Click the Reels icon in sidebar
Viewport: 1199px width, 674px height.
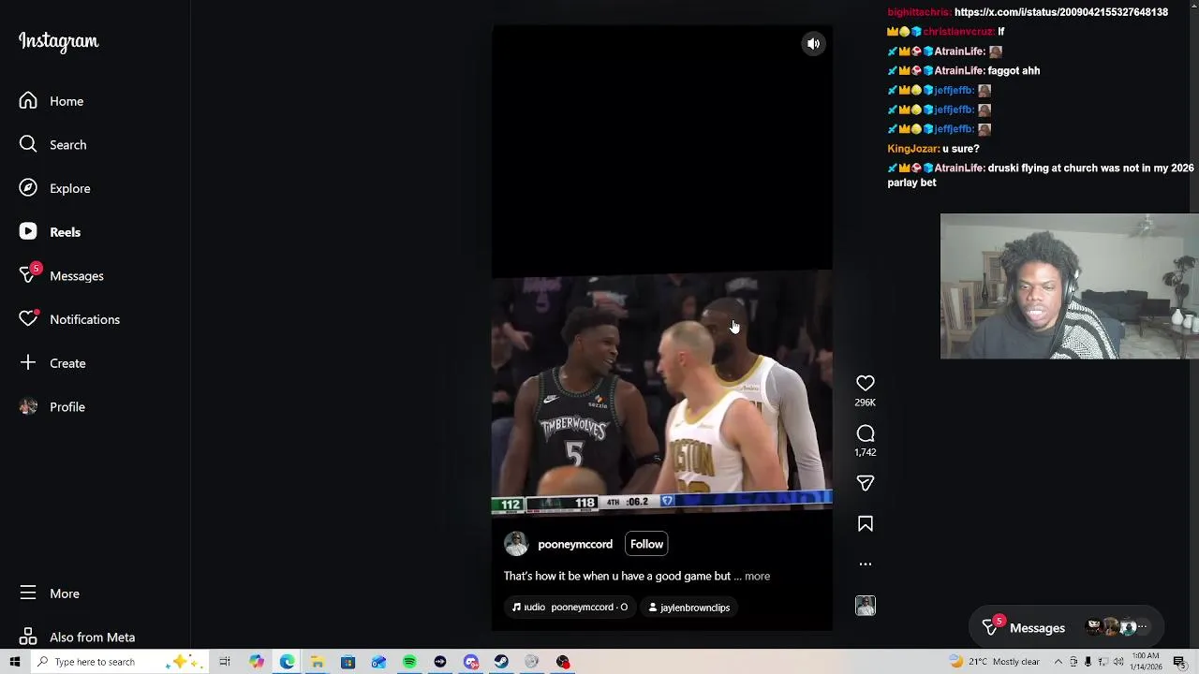tap(28, 232)
